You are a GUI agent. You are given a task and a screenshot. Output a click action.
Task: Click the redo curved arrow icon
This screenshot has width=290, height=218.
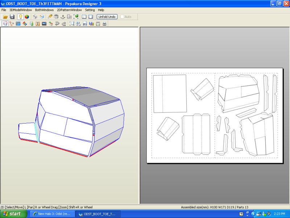[x=64, y=24]
